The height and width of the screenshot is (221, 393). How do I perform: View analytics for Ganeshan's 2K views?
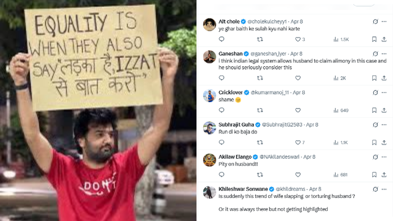point(340,78)
